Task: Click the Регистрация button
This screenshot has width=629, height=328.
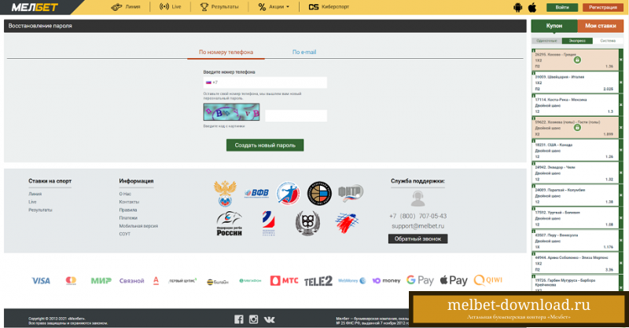Action: tap(603, 7)
